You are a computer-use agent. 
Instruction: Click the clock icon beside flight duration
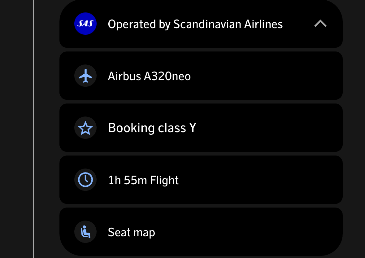click(85, 180)
